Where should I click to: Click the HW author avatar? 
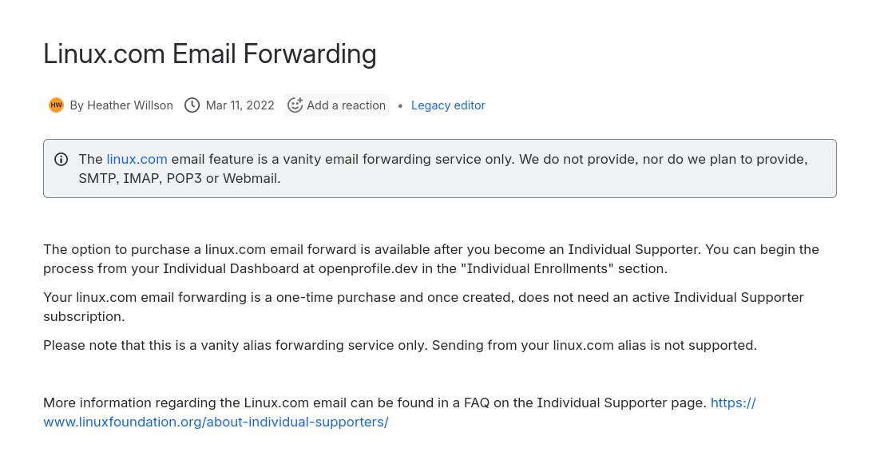[56, 105]
